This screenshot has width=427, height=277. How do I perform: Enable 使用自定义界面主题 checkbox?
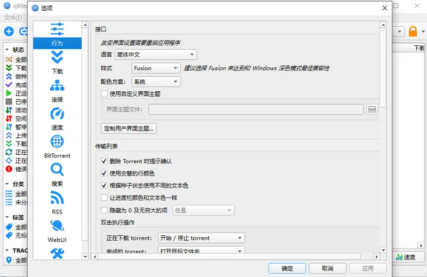(104, 94)
